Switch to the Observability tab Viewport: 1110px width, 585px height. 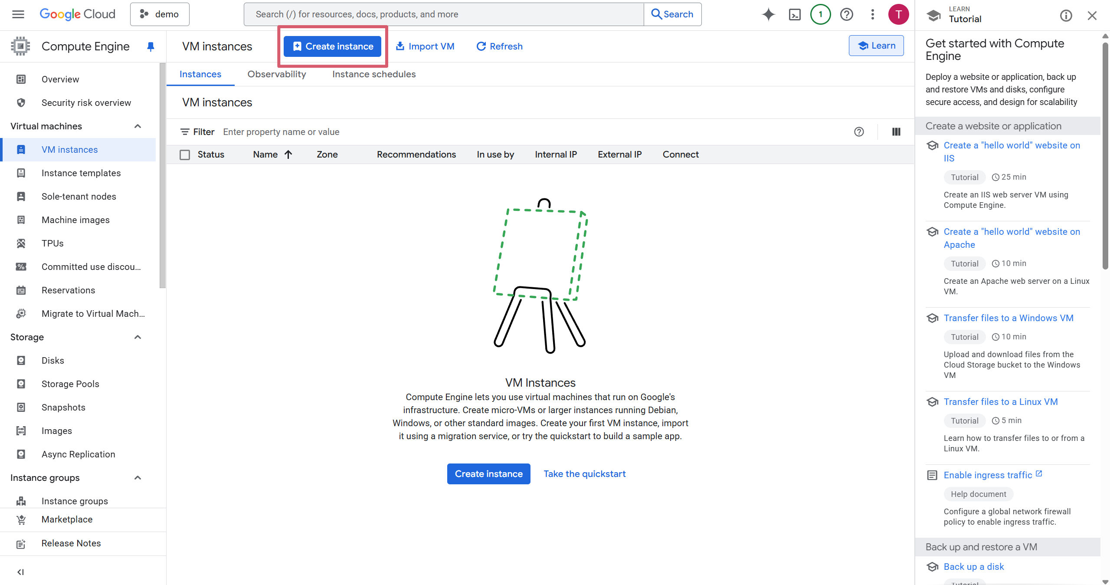click(x=276, y=74)
